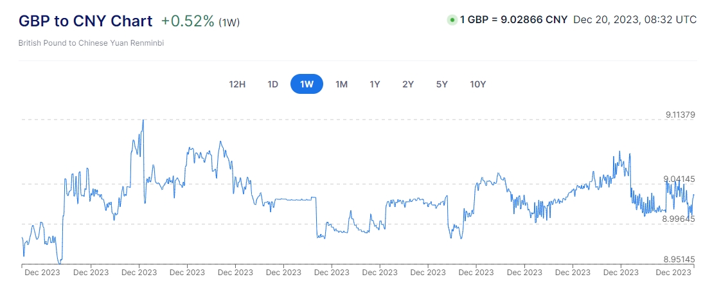Click the leftmost Dec 2023 x-axis label
This screenshot has width=703, height=288.
tap(42, 272)
